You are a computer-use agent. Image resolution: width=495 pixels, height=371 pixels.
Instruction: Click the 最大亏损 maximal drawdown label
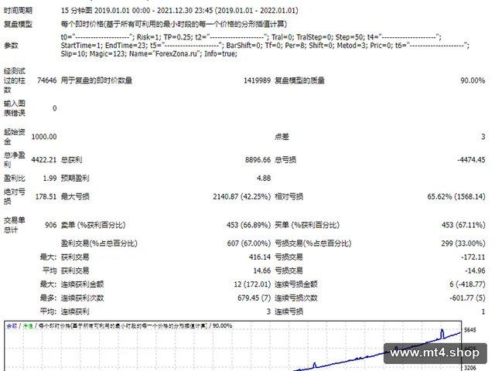(75, 196)
